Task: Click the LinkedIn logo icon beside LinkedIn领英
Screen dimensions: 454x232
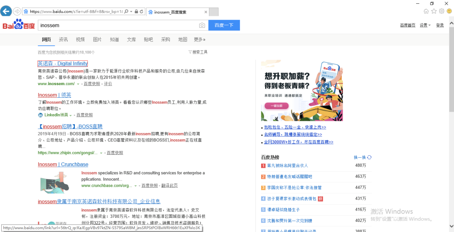Action: [40, 115]
